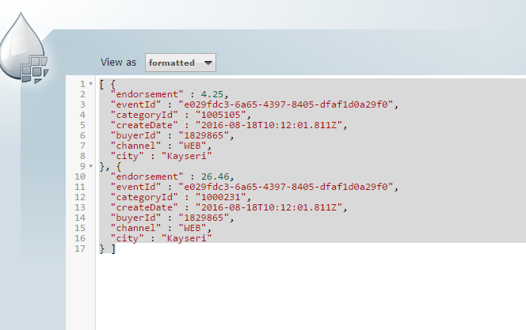Open the "View as" formatted dropdown
The image size is (526, 330).
[x=181, y=63]
